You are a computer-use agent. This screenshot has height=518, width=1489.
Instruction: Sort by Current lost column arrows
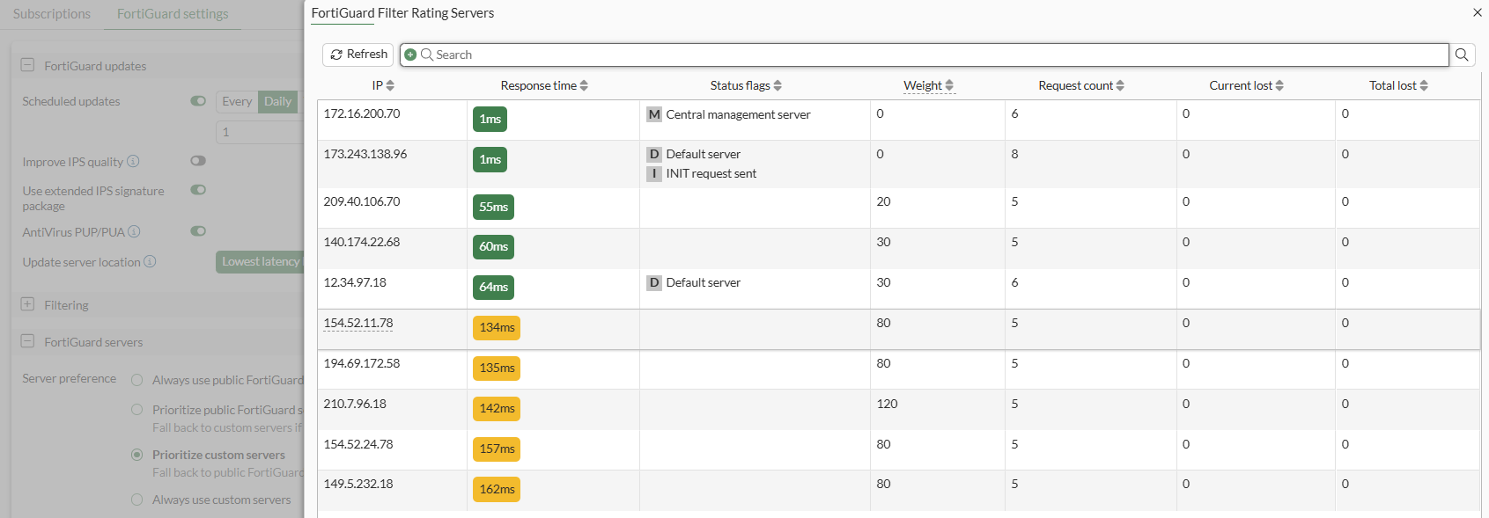pos(1279,85)
